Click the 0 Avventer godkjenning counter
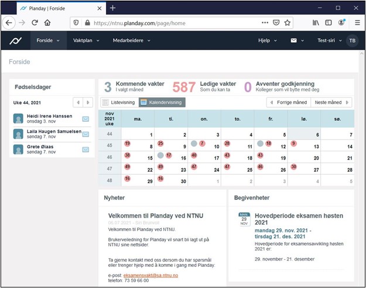 coord(282,87)
